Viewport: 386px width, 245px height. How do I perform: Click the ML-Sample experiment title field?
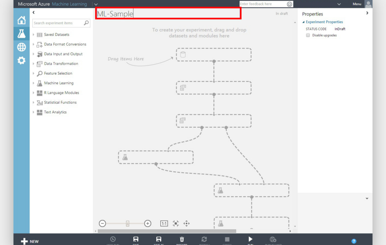(168, 14)
